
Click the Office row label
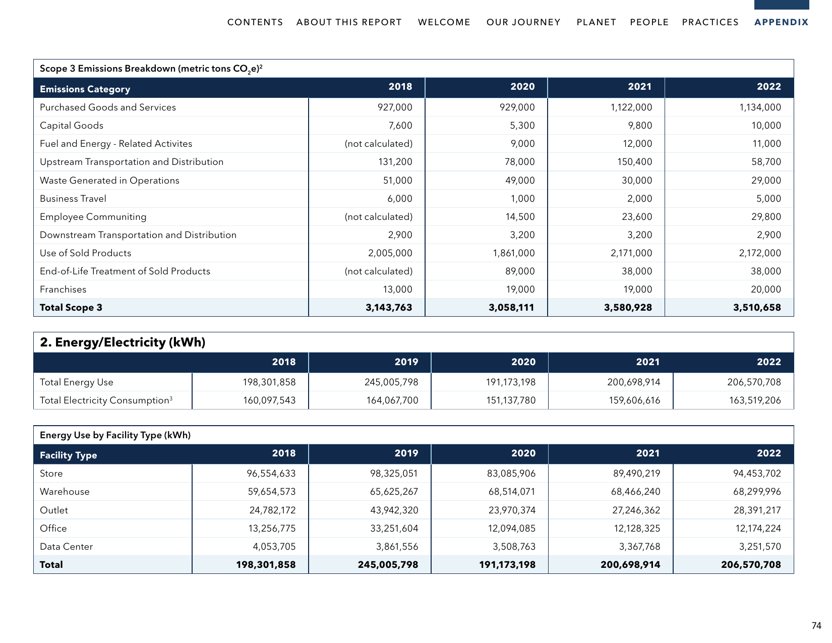(x=53, y=529)
